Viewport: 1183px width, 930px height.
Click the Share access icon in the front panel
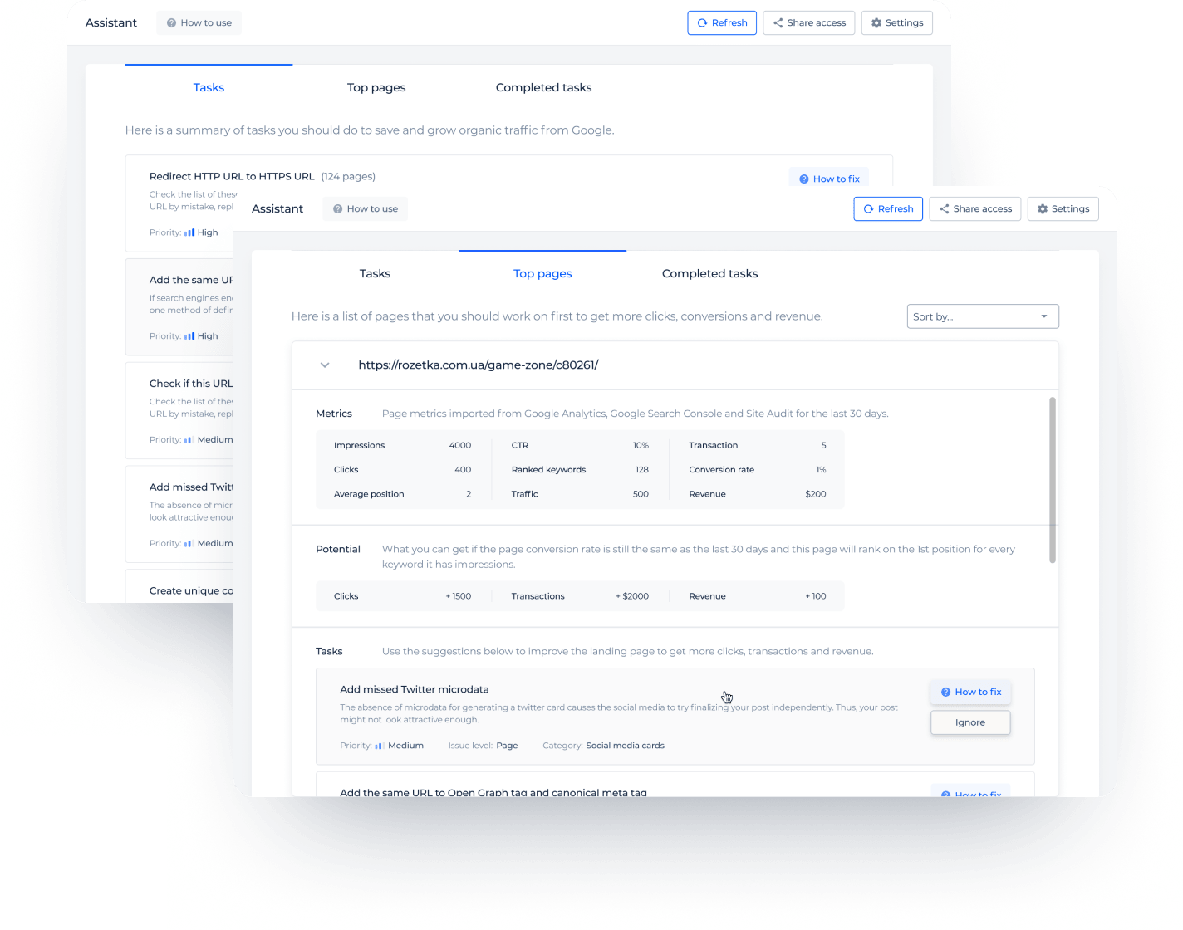pos(945,209)
